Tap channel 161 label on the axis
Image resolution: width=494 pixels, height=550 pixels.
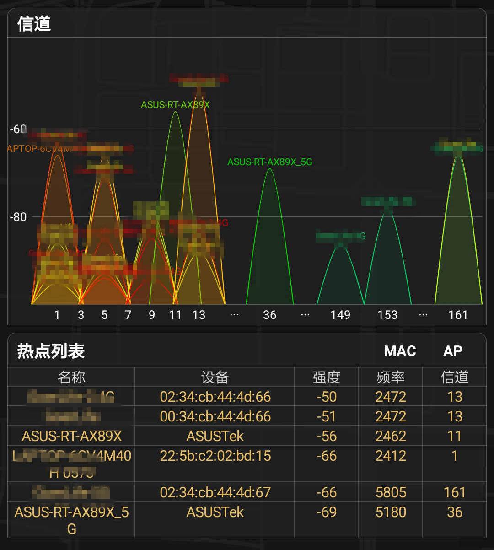[458, 315]
